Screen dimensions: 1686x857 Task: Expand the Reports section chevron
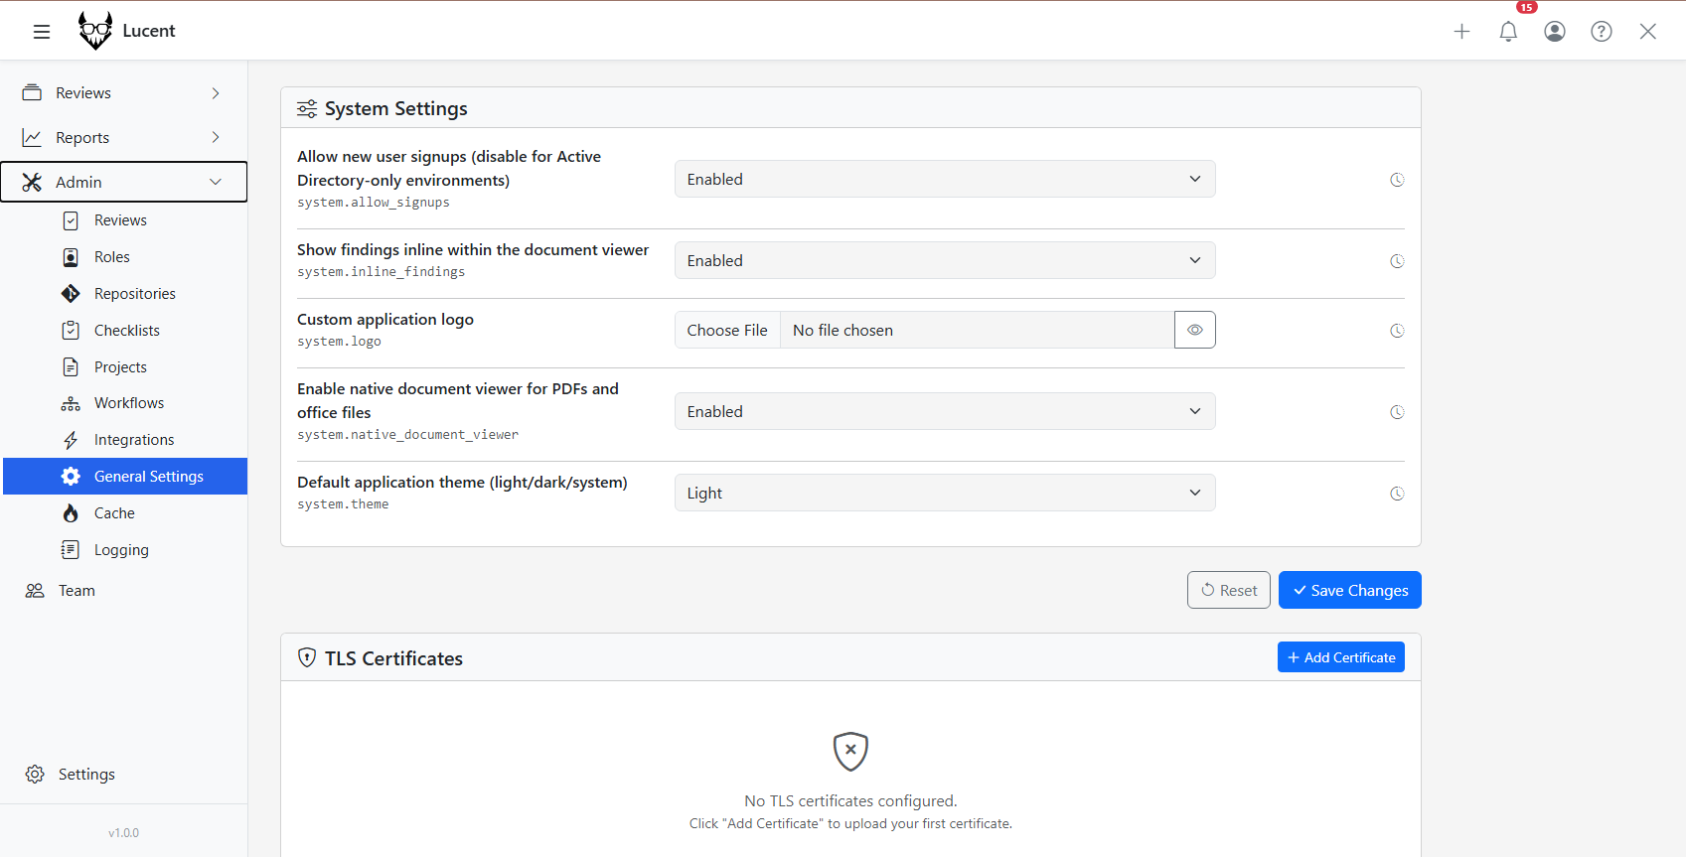click(x=216, y=137)
